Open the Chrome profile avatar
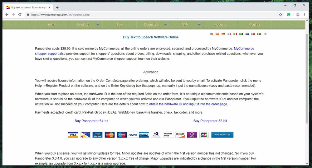Viewport: 312px width, 168px height. pos(298,15)
